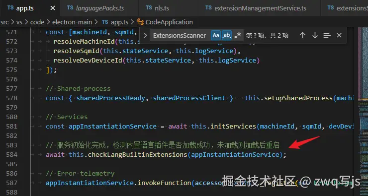Screen dimensions: 368x196
Task: Click the minimap on the right
Action: click(x=363, y=112)
